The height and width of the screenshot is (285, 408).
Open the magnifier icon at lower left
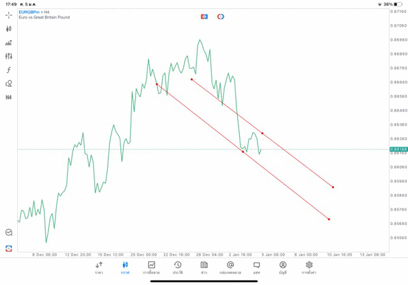click(9, 233)
